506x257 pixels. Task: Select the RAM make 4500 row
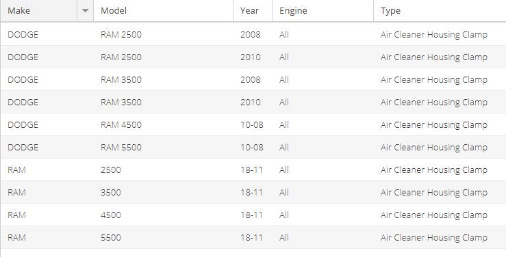pyautogui.click(x=253, y=215)
